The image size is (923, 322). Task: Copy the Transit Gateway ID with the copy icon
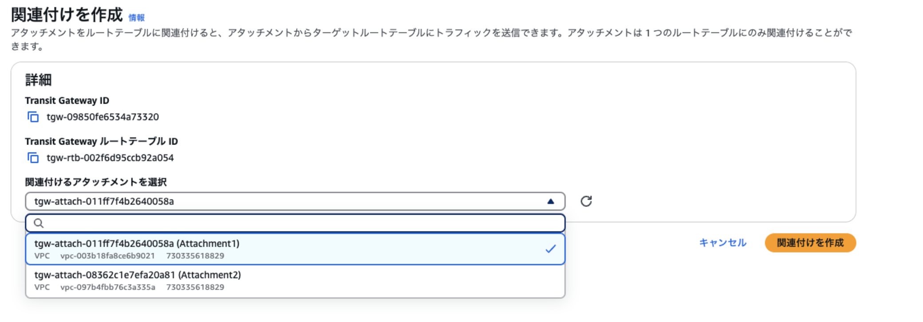click(33, 117)
